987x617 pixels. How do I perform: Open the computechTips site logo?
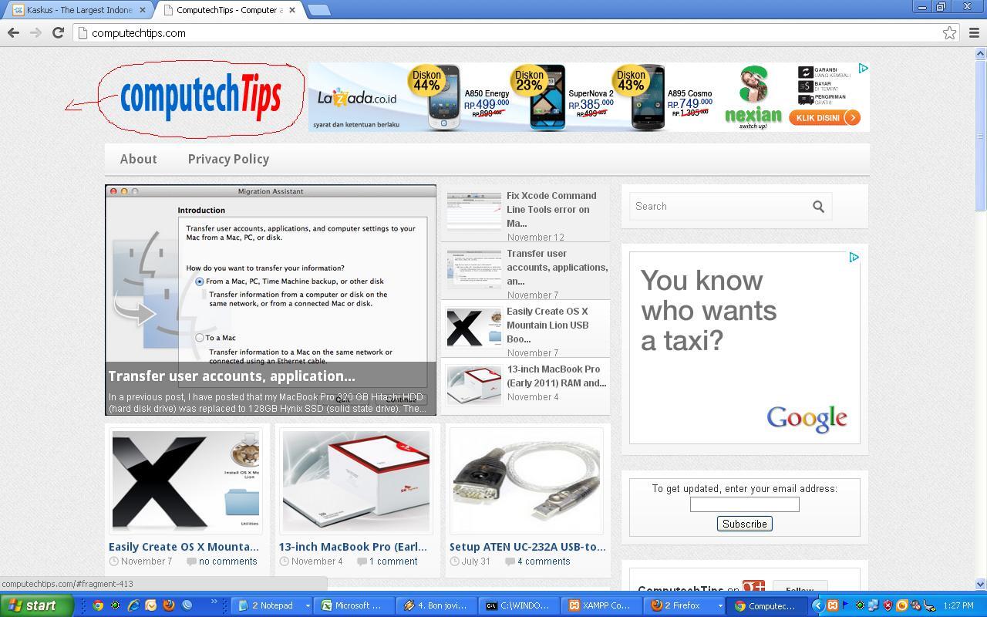(200, 99)
